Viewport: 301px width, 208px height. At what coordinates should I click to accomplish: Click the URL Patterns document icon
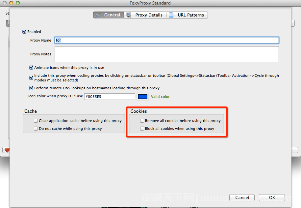[171, 15]
